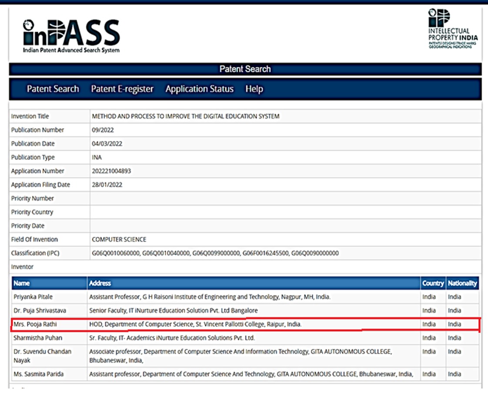The height and width of the screenshot is (398, 488).
Task: Click the Nationality column header
Action: click(x=462, y=283)
